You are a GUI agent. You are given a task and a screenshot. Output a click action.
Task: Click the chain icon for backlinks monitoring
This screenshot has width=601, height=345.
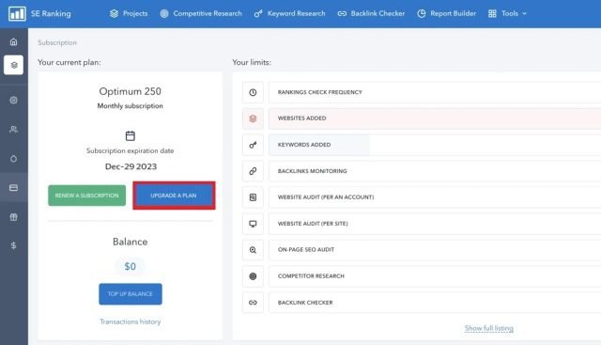[x=253, y=171]
